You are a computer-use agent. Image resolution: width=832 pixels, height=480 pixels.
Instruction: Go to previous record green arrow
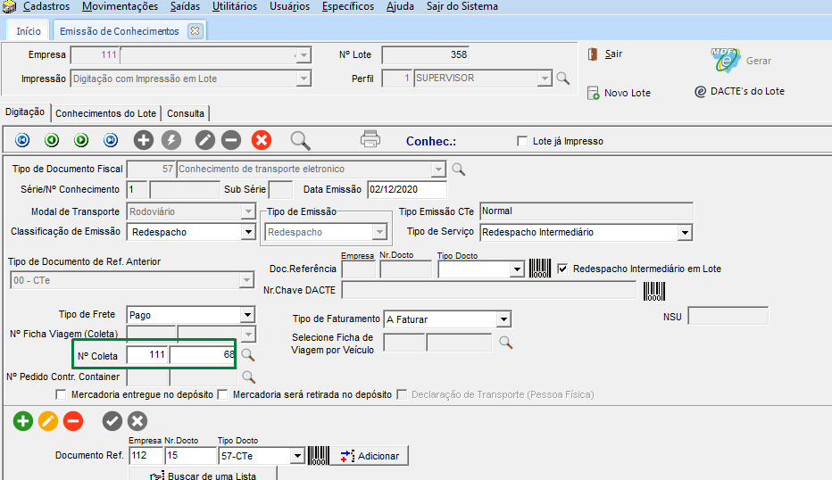click(52, 140)
